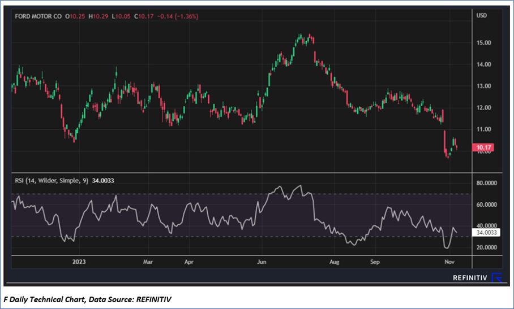
Task: Click the Apr time axis label
Action: (189, 262)
